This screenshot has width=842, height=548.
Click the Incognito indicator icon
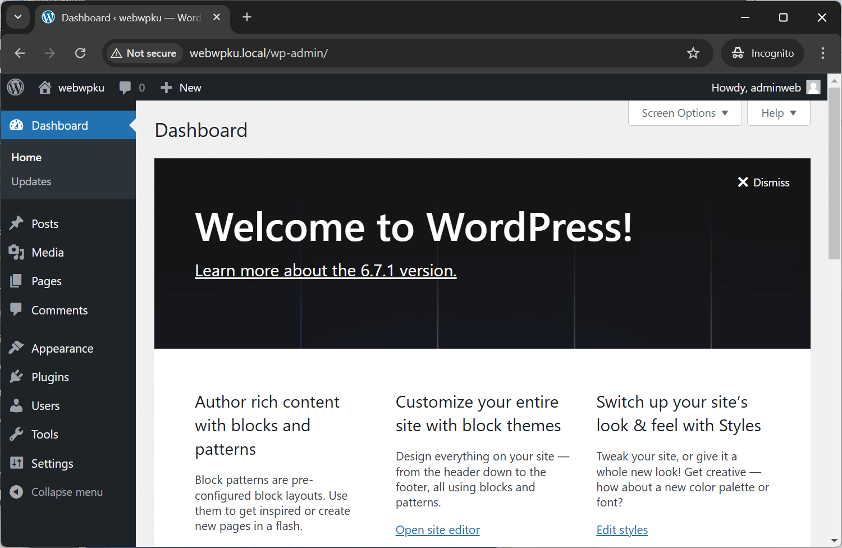click(738, 53)
